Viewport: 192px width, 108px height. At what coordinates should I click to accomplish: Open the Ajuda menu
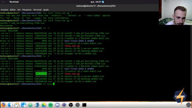[x=46, y=10]
